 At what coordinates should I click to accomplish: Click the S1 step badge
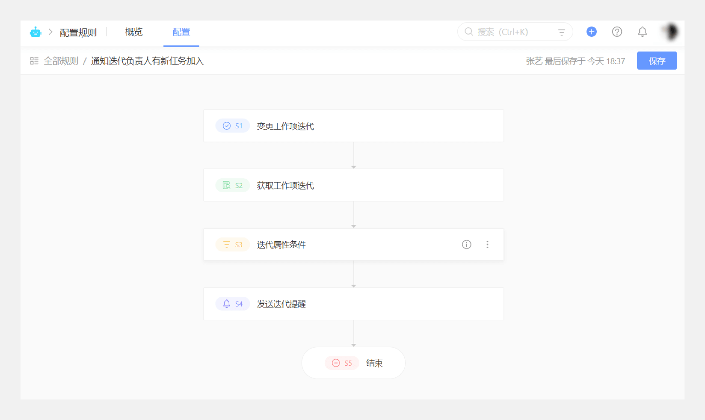pos(233,126)
